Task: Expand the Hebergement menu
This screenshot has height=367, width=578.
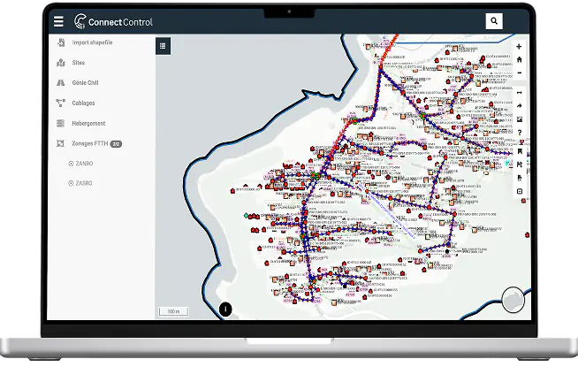Action: (x=88, y=123)
